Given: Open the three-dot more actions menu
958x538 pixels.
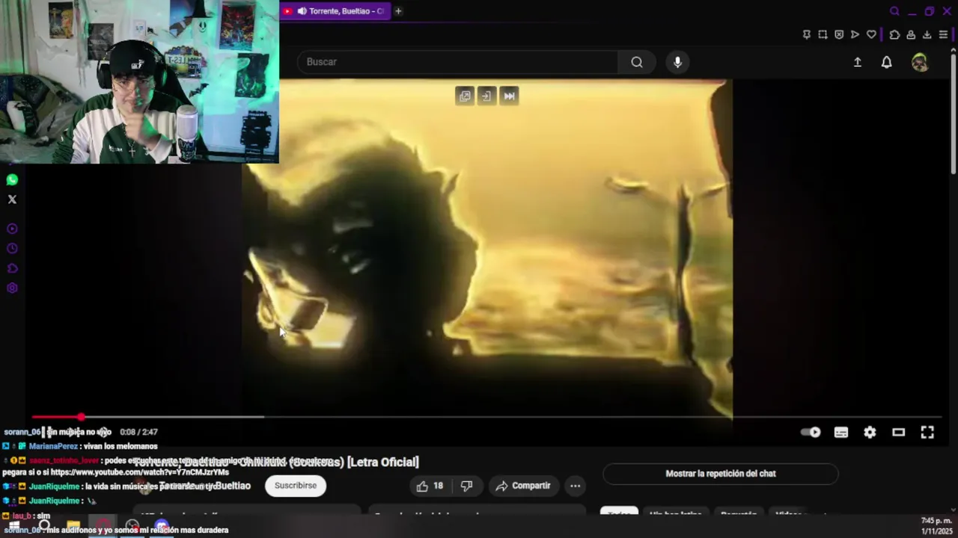Looking at the screenshot, I should pos(575,486).
